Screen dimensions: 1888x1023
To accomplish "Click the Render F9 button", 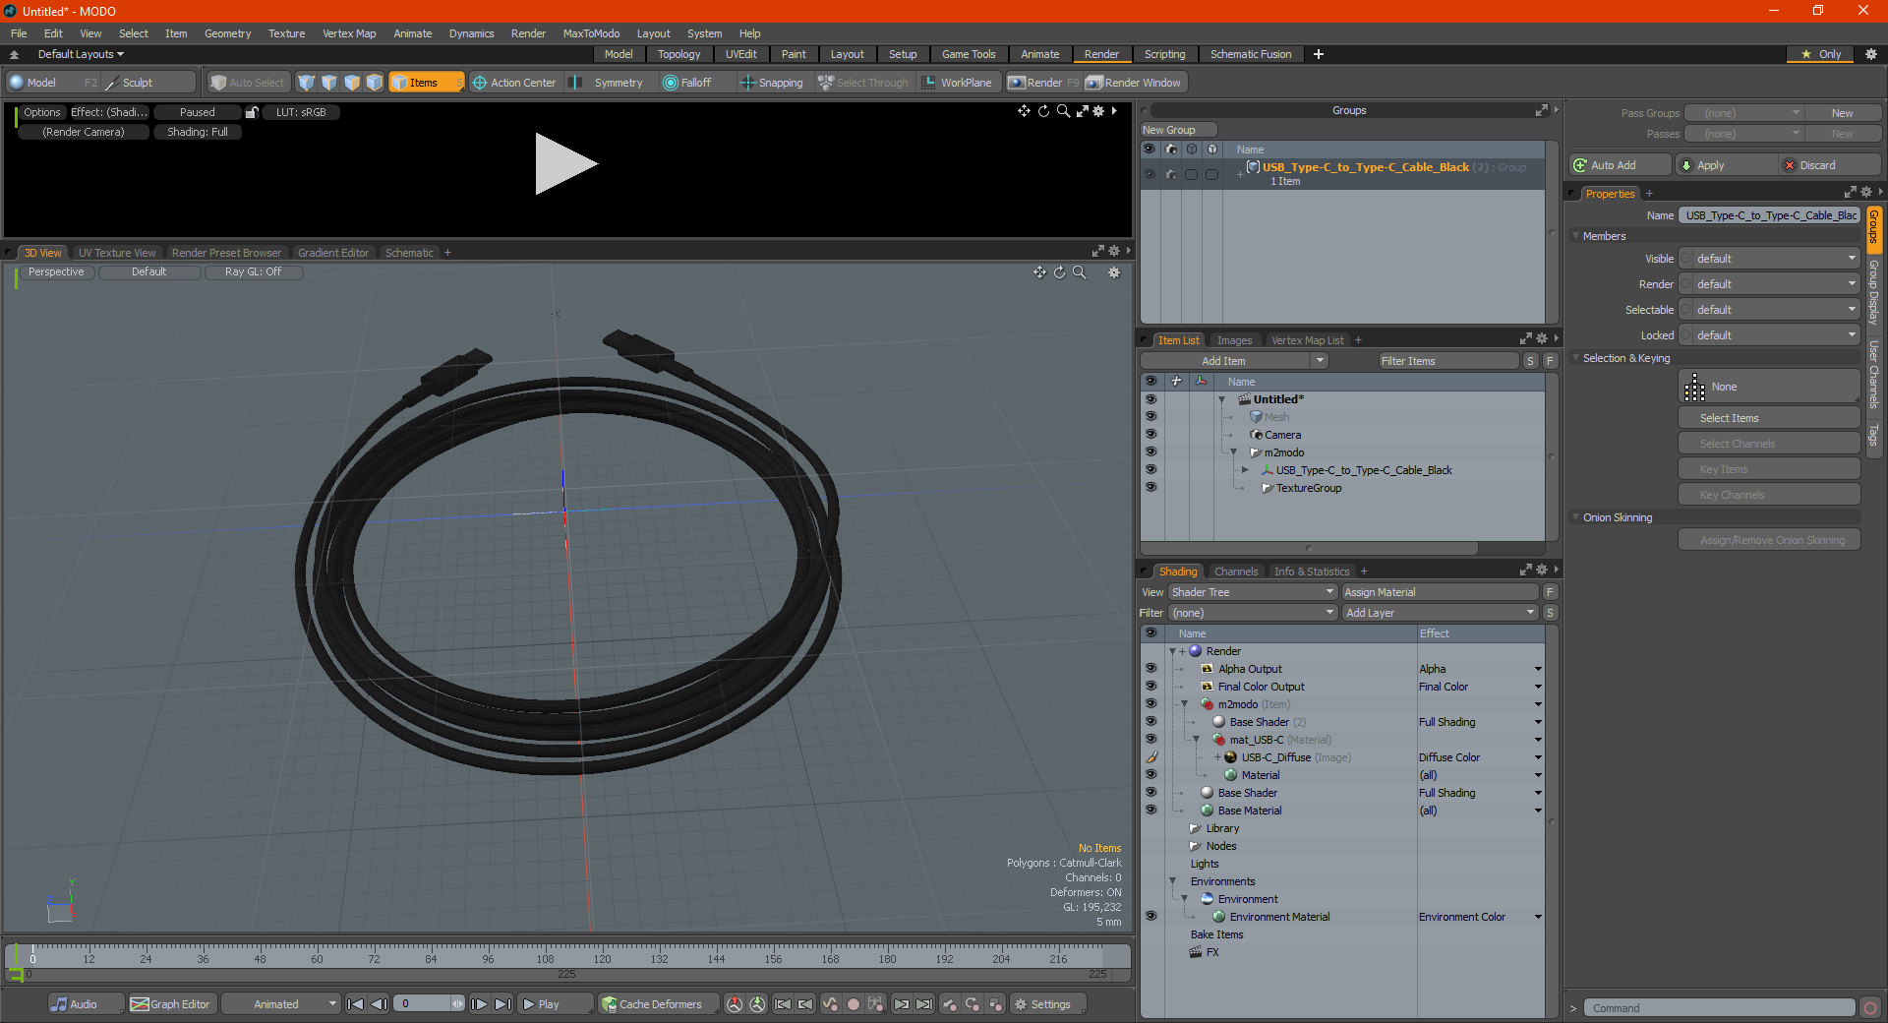I will tap(1043, 83).
